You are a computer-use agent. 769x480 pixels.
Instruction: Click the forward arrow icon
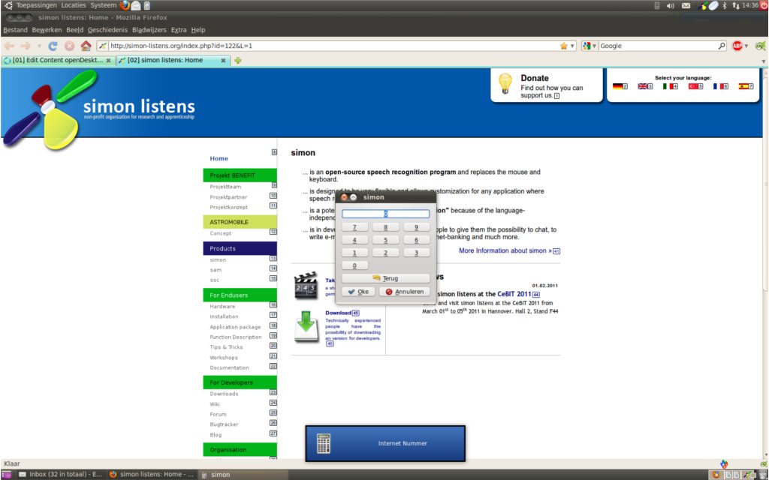(26, 46)
